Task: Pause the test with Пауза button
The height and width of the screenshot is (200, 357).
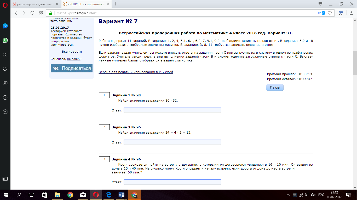Action: pos(275,87)
